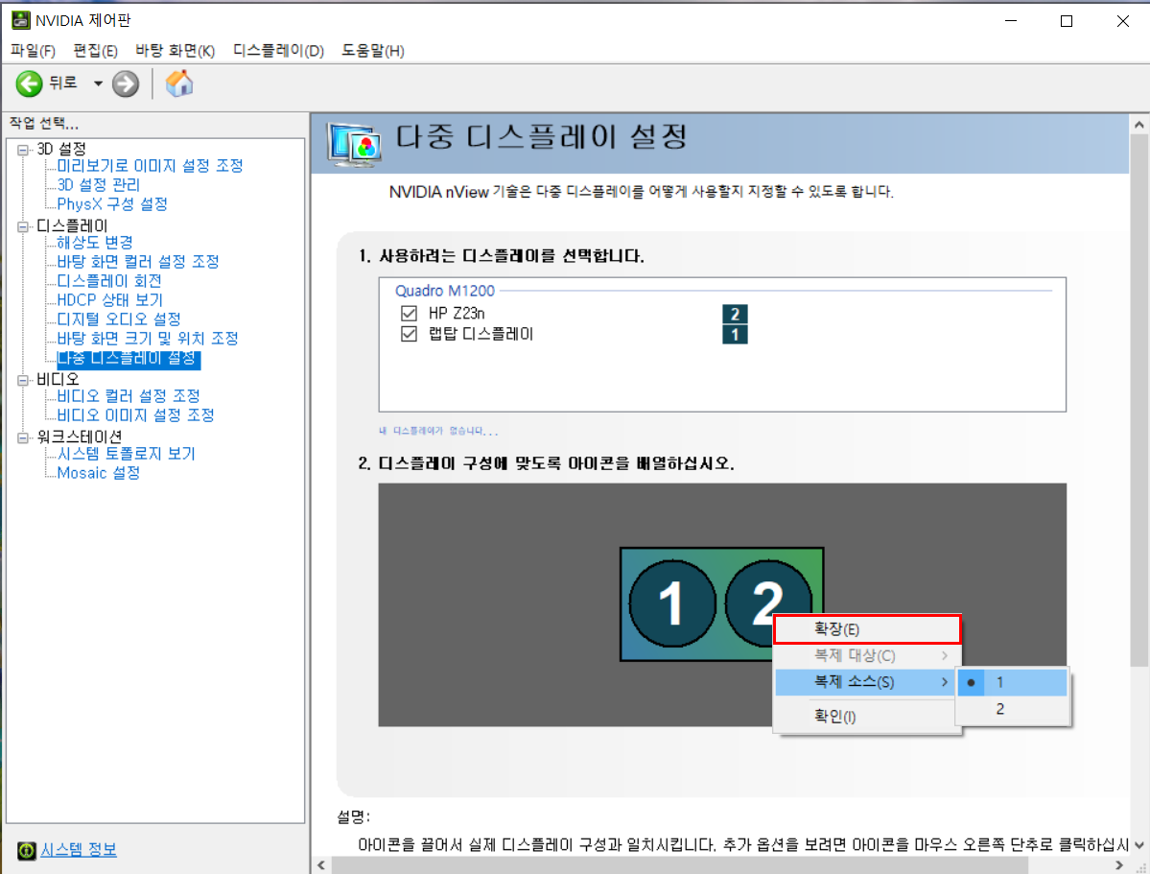Open 바탕 화면 컬러 설정 조정 page
This screenshot has width=1150, height=874.
(139, 262)
